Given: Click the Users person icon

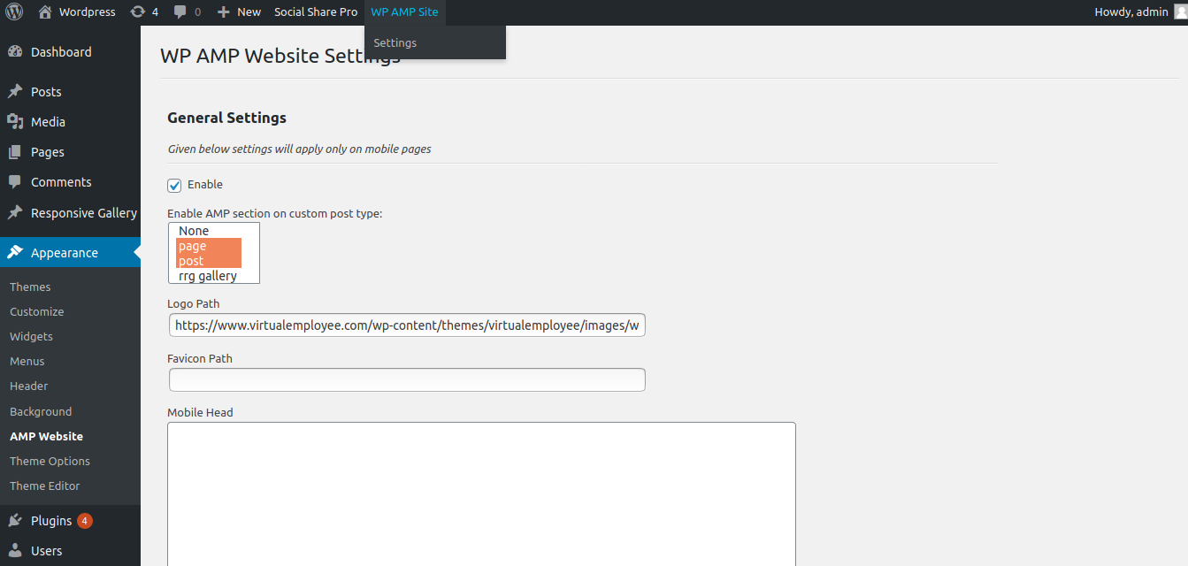Looking at the screenshot, I should pyautogui.click(x=15, y=551).
